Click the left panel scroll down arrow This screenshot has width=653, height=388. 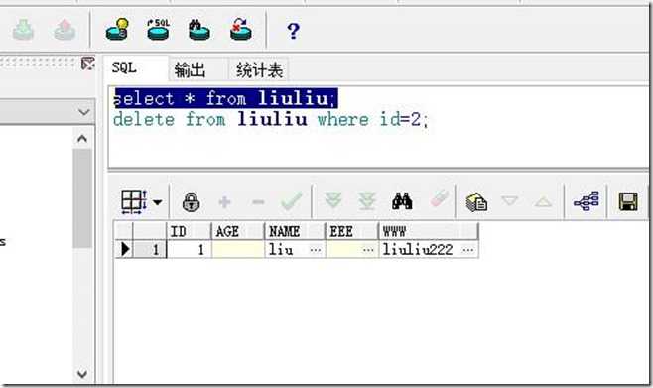click(x=82, y=374)
